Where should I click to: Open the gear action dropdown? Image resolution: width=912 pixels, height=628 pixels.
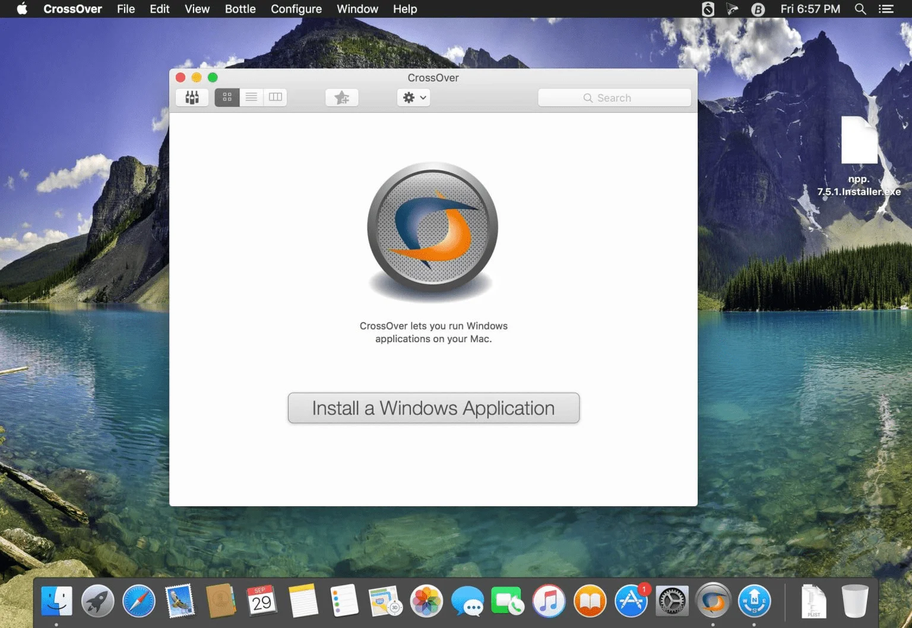[414, 97]
